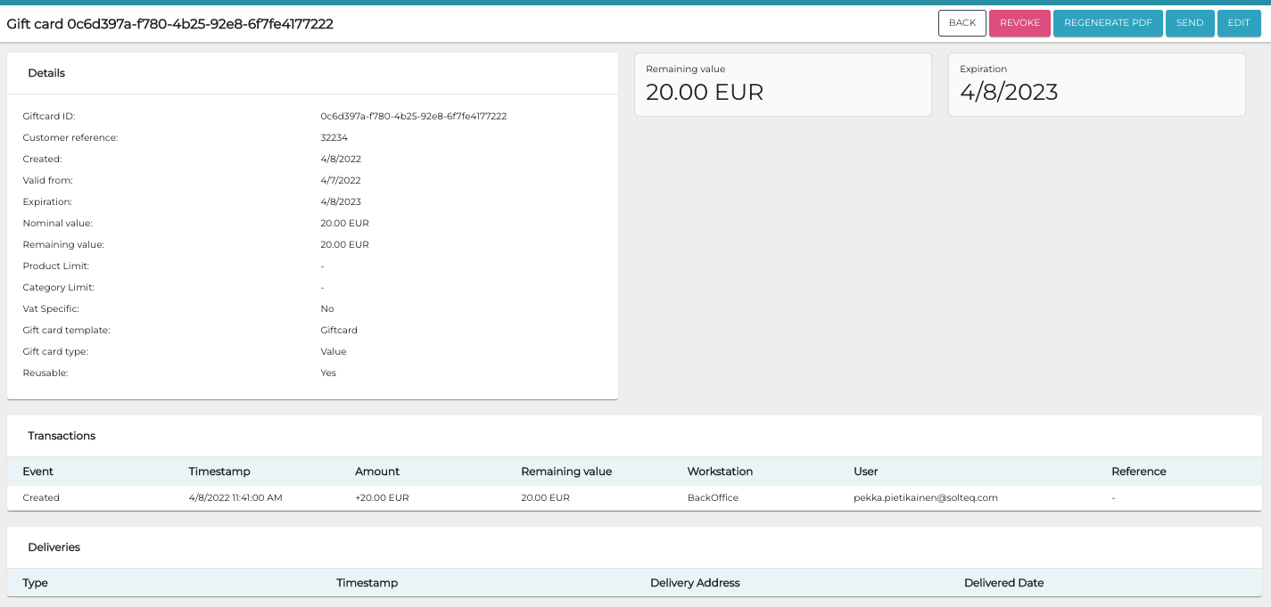Screen dimensions: 1271x607
Task: Click the Giftcard ID value in Details
Action: coord(413,117)
